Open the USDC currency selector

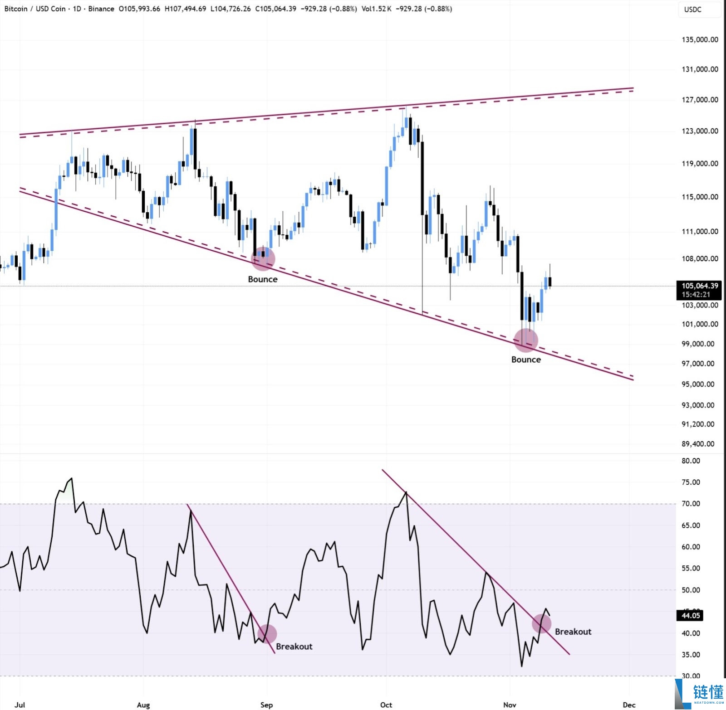click(x=692, y=10)
